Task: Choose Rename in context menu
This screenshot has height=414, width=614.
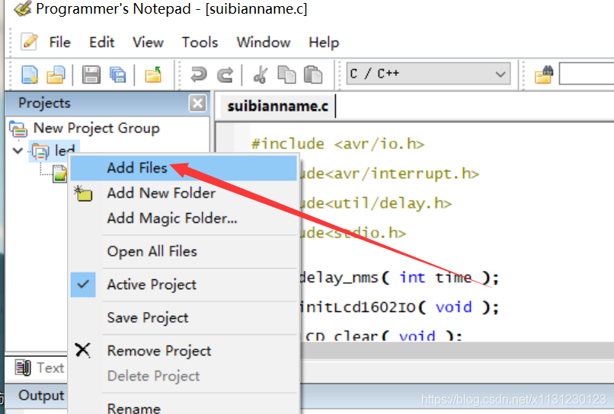Action: [184, 408]
